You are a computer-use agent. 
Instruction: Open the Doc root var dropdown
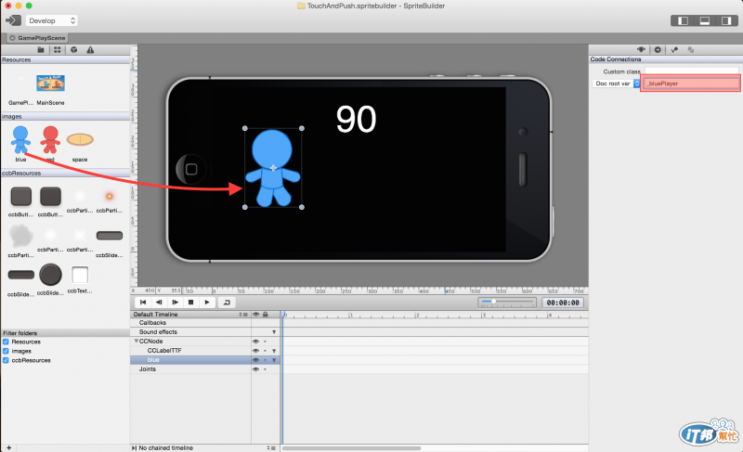pos(617,84)
